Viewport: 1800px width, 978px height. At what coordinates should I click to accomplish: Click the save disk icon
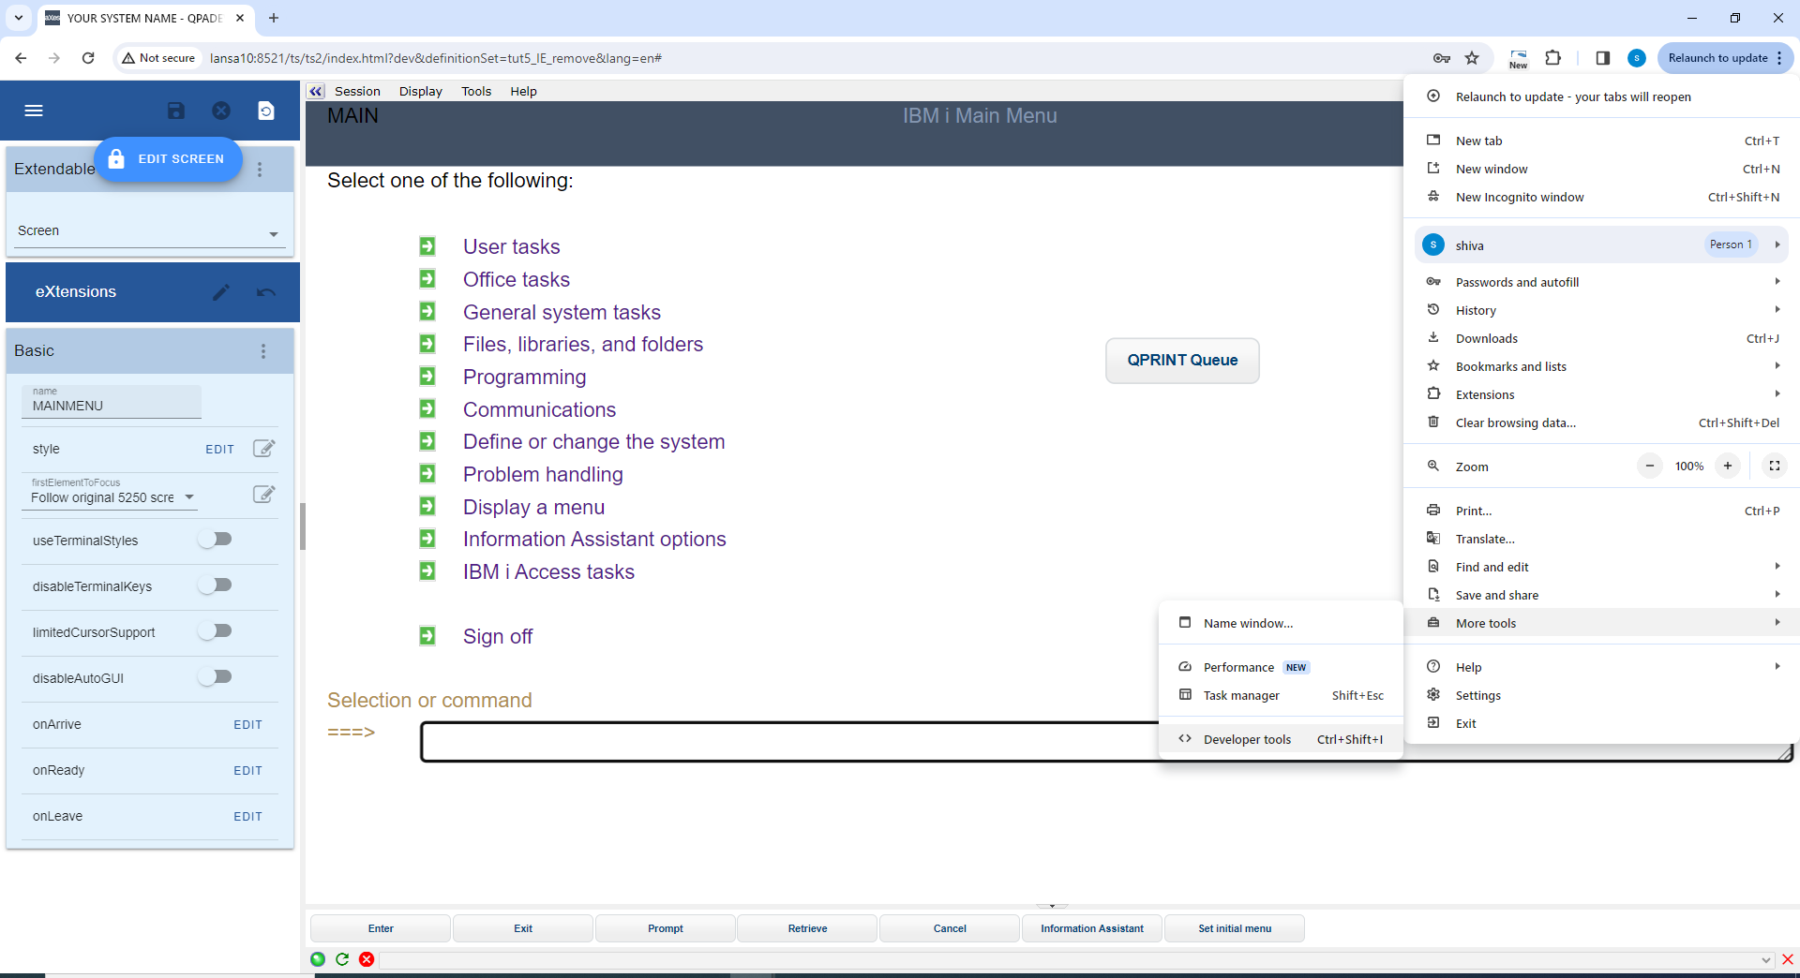coord(175,111)
